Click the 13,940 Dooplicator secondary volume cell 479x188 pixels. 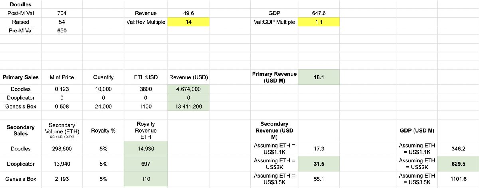tap(62, 164)
